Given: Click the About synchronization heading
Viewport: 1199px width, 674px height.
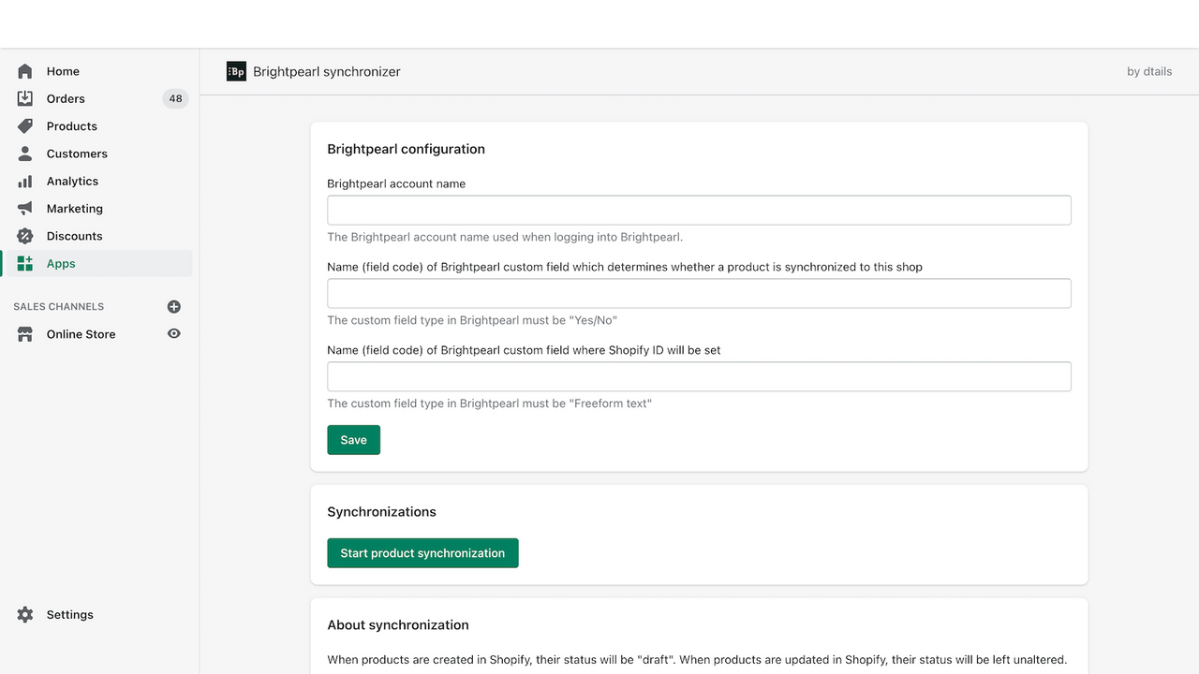Looking at the screenshot, I should click(398, 625).
